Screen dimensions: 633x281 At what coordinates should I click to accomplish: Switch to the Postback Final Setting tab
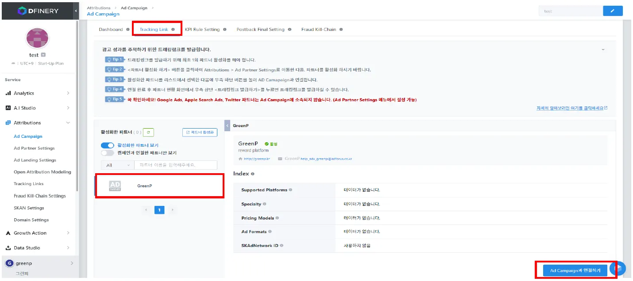point(260,30)
